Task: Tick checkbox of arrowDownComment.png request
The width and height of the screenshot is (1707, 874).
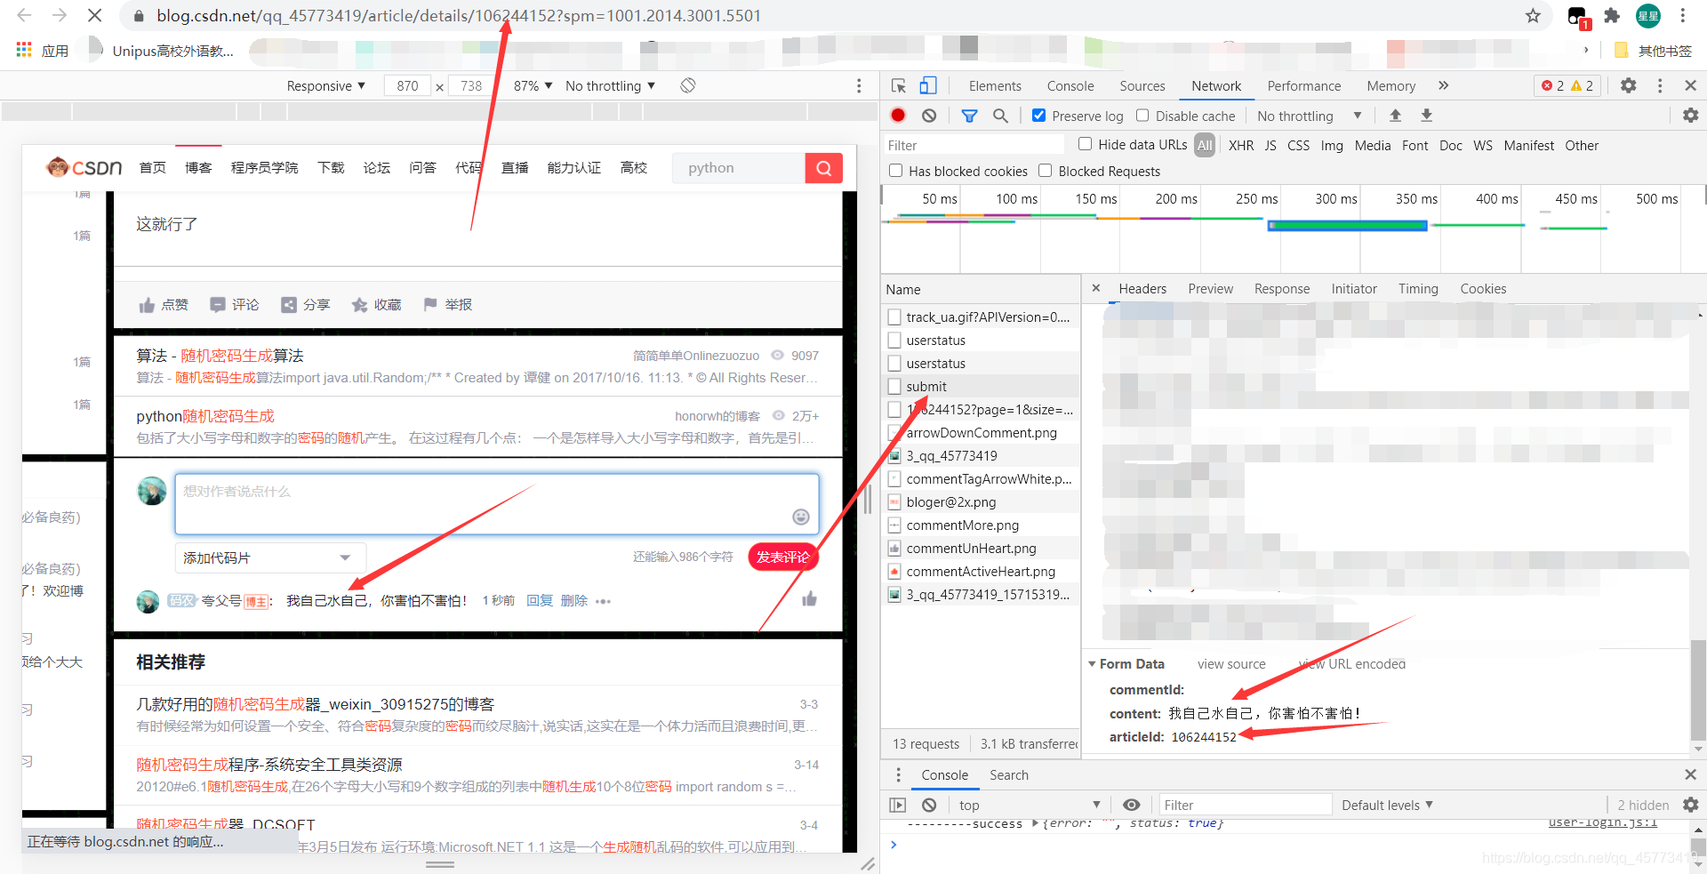Action: click(x=894, y=433)
